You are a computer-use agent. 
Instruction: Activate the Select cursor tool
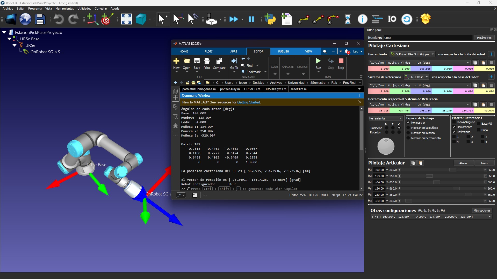tap(163, 19)
